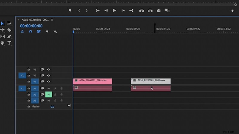The width and height of the screenshot is (239, 134).
Task: Toggle A2 track lock
Action: click(x=28, y=94)
